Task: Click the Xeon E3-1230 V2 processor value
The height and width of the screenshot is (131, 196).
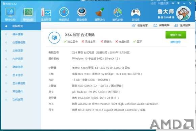Action: click(101, 68)
